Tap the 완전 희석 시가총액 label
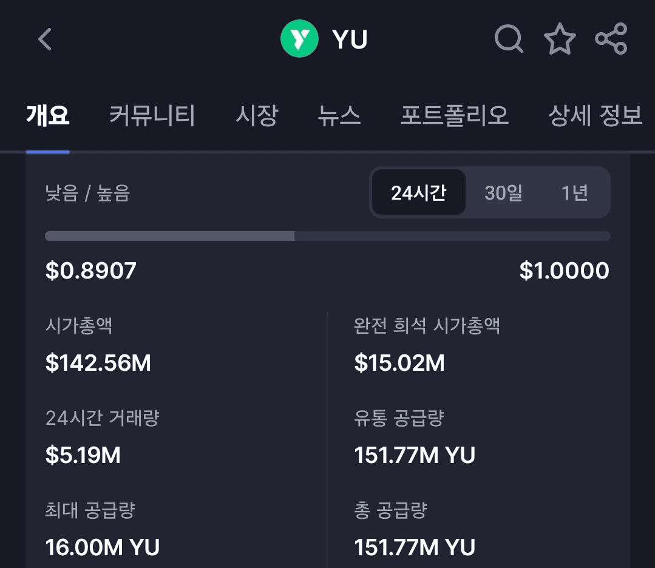 [427, 325]
